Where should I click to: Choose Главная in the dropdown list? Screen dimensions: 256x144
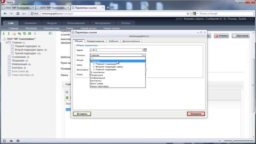tap(118, 61)
